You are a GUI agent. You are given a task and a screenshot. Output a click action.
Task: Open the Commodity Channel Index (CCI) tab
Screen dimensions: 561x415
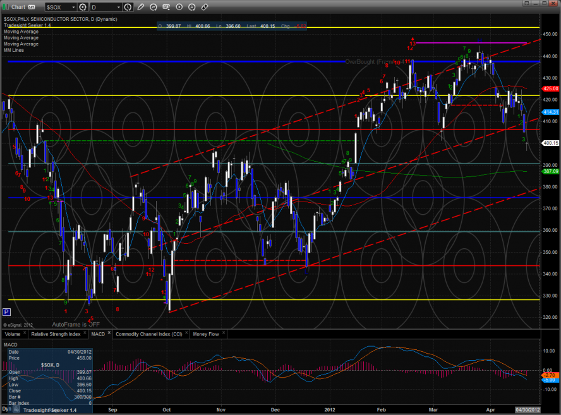click(148, 334)
